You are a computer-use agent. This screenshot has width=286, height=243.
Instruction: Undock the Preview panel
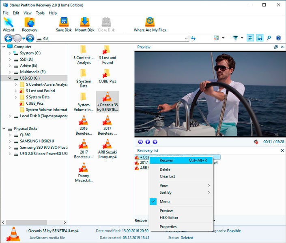[x=276, y=47]
